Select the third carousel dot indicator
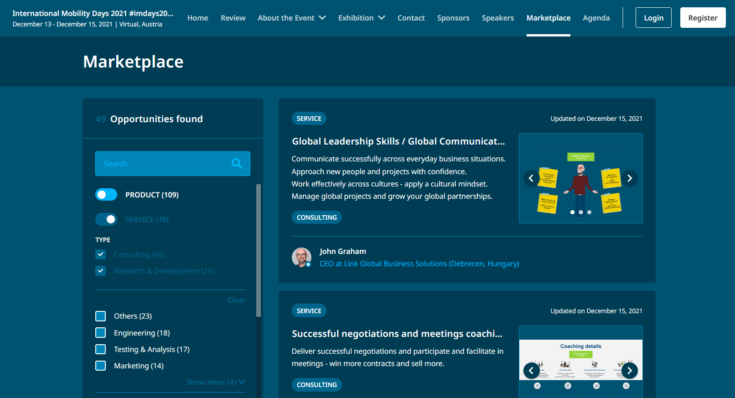The height and width of the screenshot is (398, 735). (589, 212)
